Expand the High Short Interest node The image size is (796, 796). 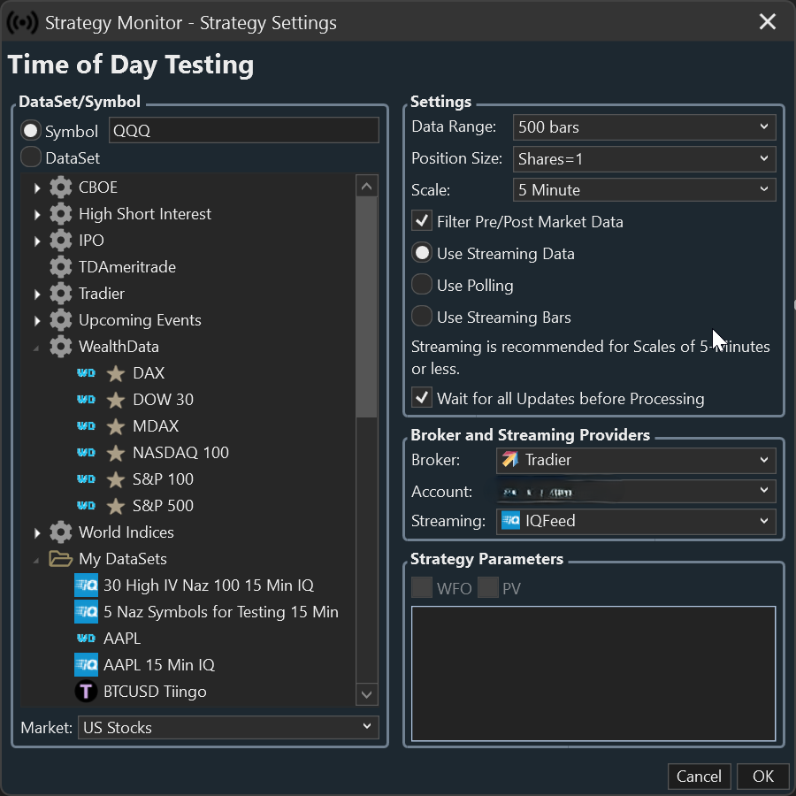pyautogui.click(x=37, y=214)
